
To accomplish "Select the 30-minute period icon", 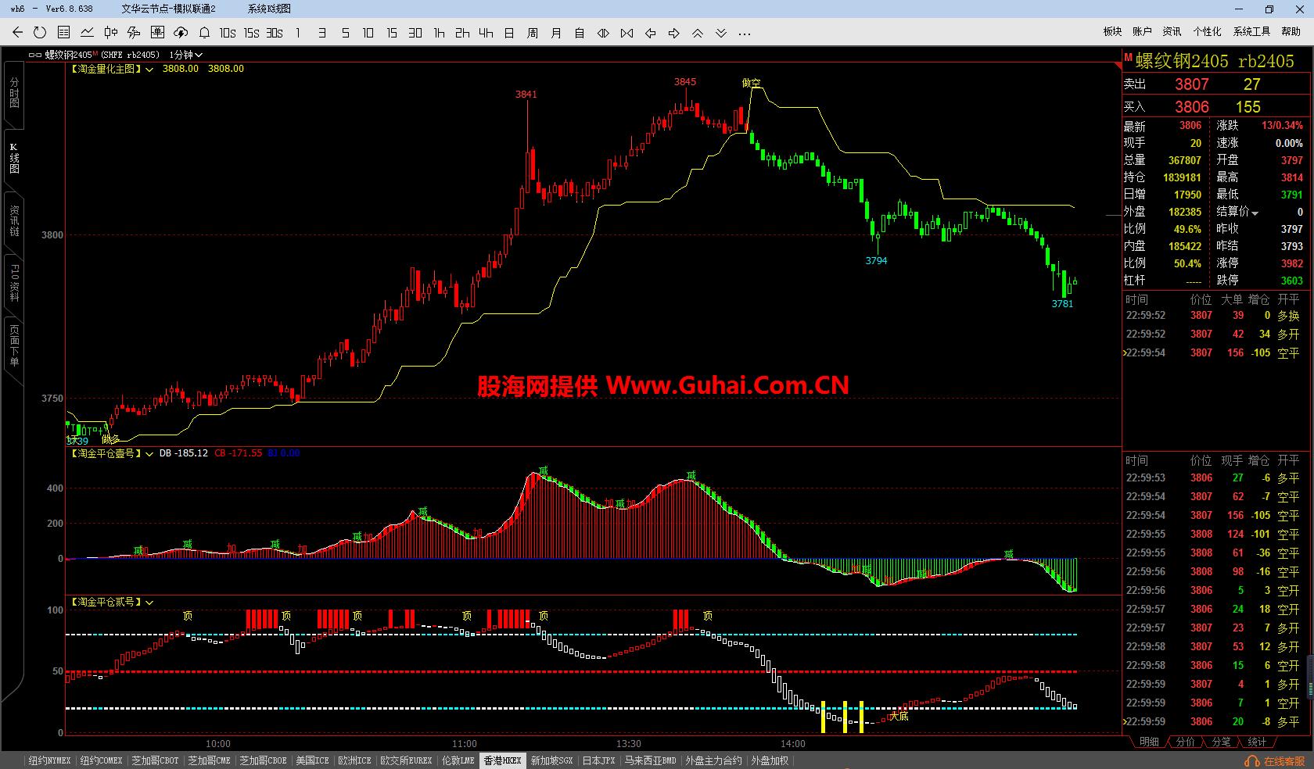I will click(x=415, y=33).
